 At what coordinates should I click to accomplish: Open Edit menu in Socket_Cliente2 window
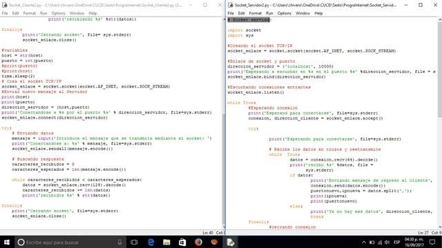tap(15, 13)
